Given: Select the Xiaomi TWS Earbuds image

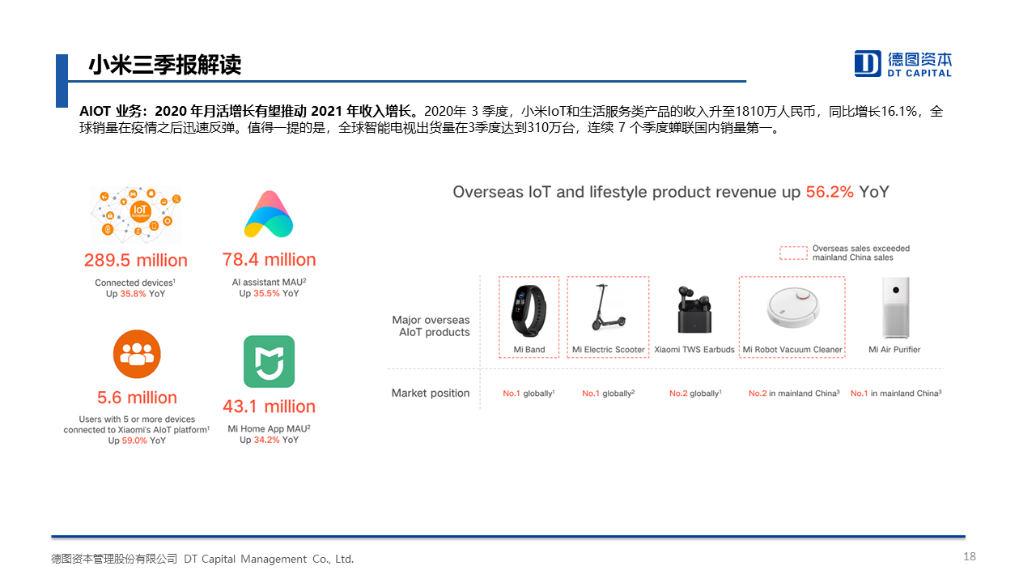Looking at the screenshot, I should click(x=694, y=310).
